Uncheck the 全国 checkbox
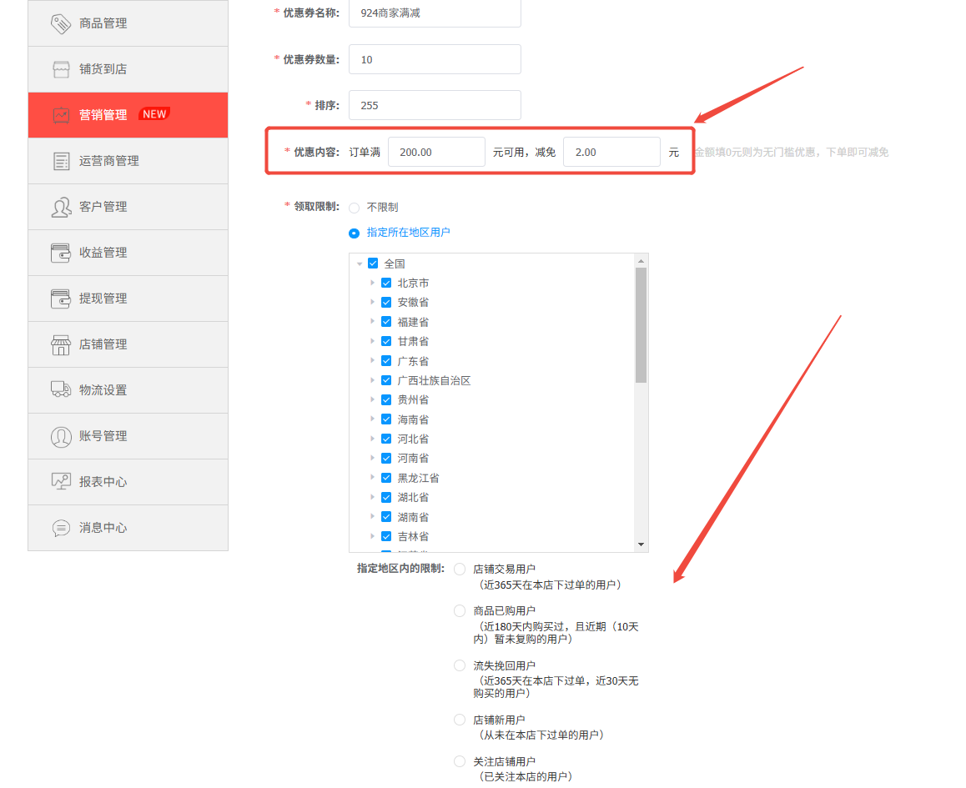Screen dimensions: 966x788 click(x=374, y=263)
